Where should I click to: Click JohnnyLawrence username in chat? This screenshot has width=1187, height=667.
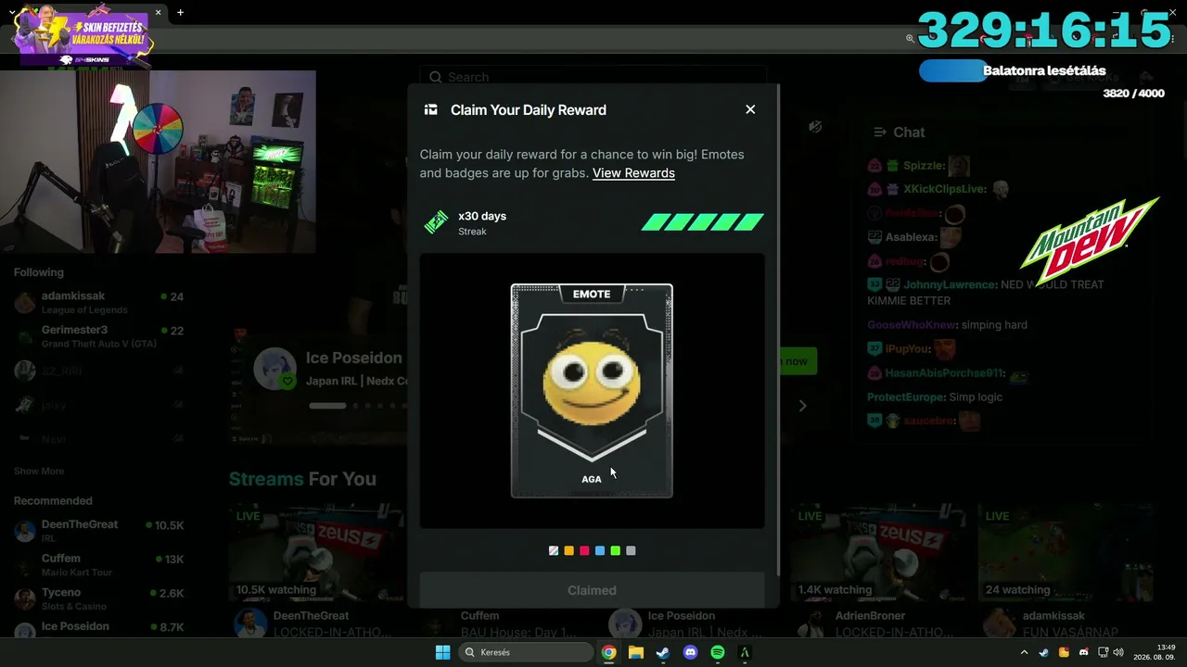pyautogui.click(x=950, y=284)
